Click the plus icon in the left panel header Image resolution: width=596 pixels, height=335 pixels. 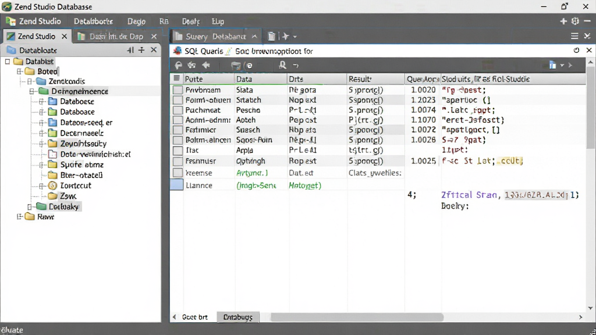(141, 50)
